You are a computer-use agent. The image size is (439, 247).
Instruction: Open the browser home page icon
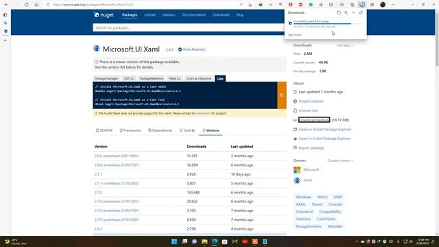pyautogui.click(x=36, y=5)
